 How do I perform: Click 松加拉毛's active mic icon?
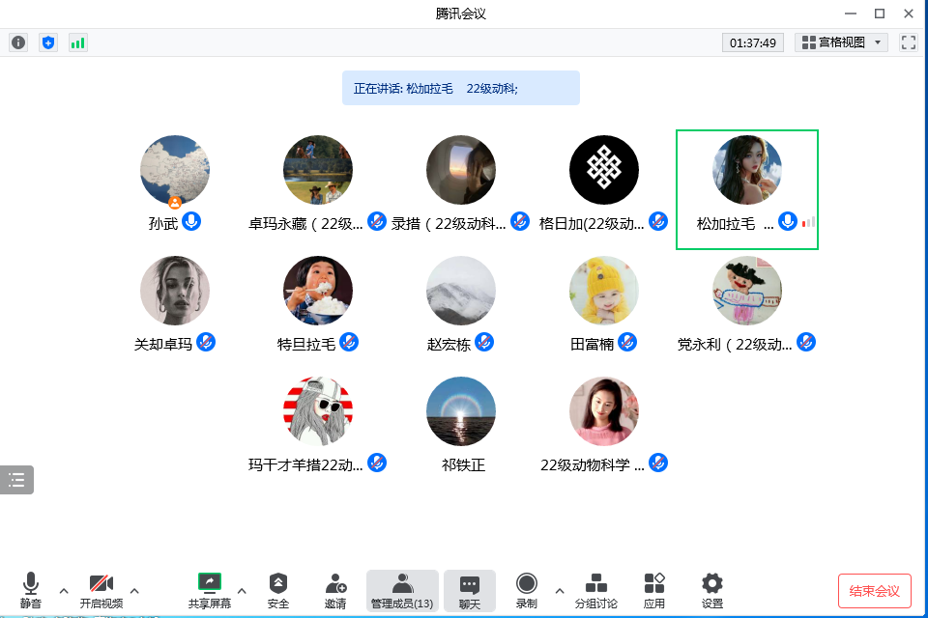click(x=787, y=222)
